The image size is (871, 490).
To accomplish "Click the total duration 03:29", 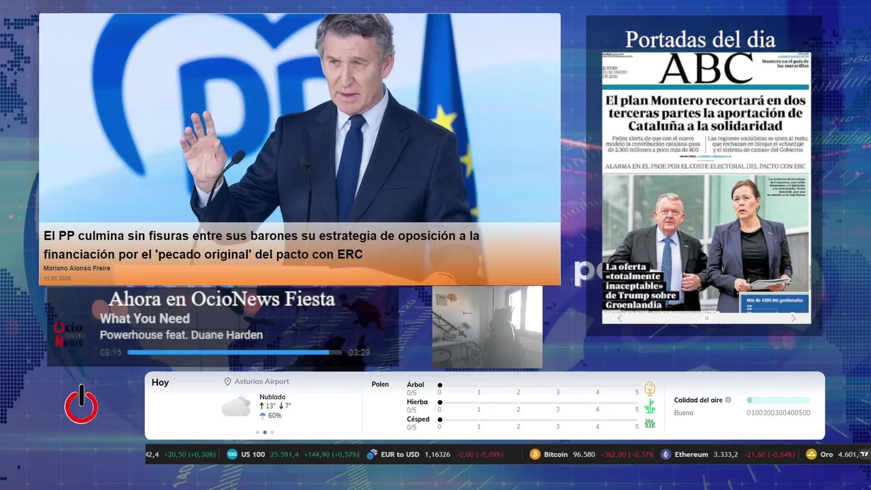I will [359, 353].
